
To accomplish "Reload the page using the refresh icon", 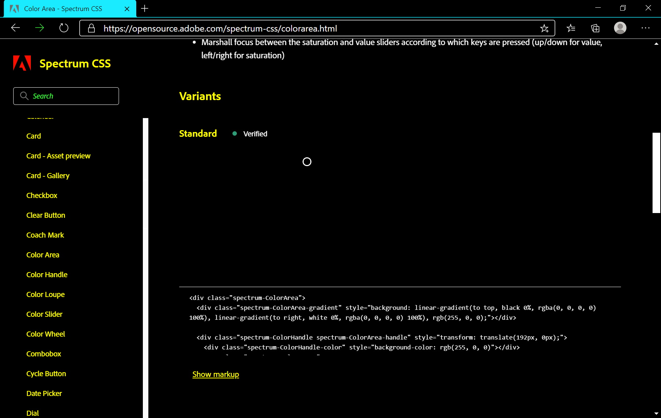I will [x=64, y=28].
